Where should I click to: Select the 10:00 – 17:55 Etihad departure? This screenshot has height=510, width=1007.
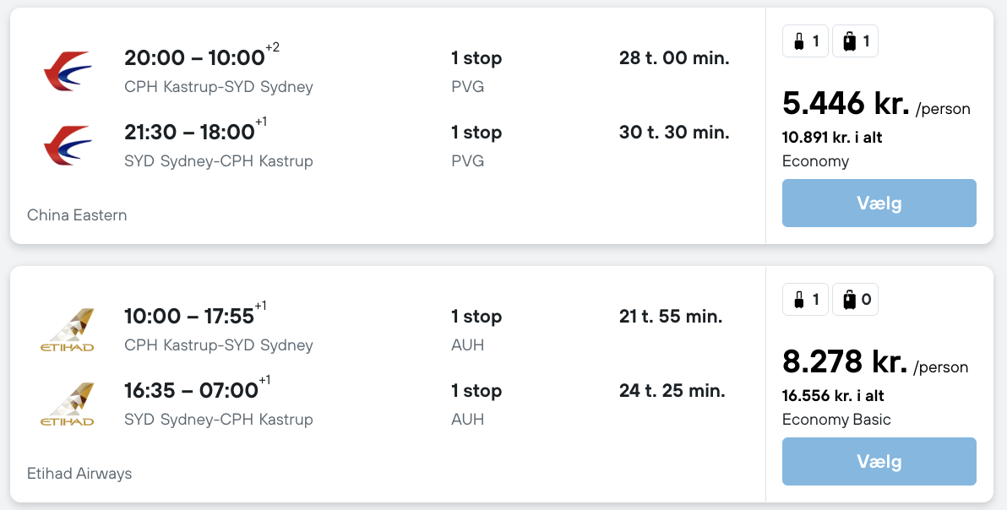pos(189,316)
